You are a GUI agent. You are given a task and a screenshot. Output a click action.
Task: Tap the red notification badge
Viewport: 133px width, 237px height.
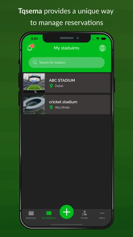32,46
